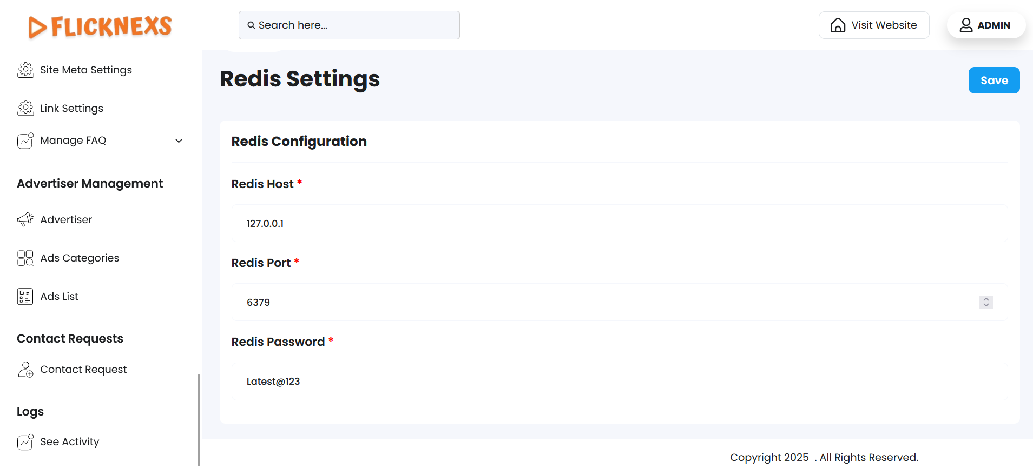Click the Link Settings gear icon
The height and width of the screenshot is (475, 1033).
[x=25, y=108]
